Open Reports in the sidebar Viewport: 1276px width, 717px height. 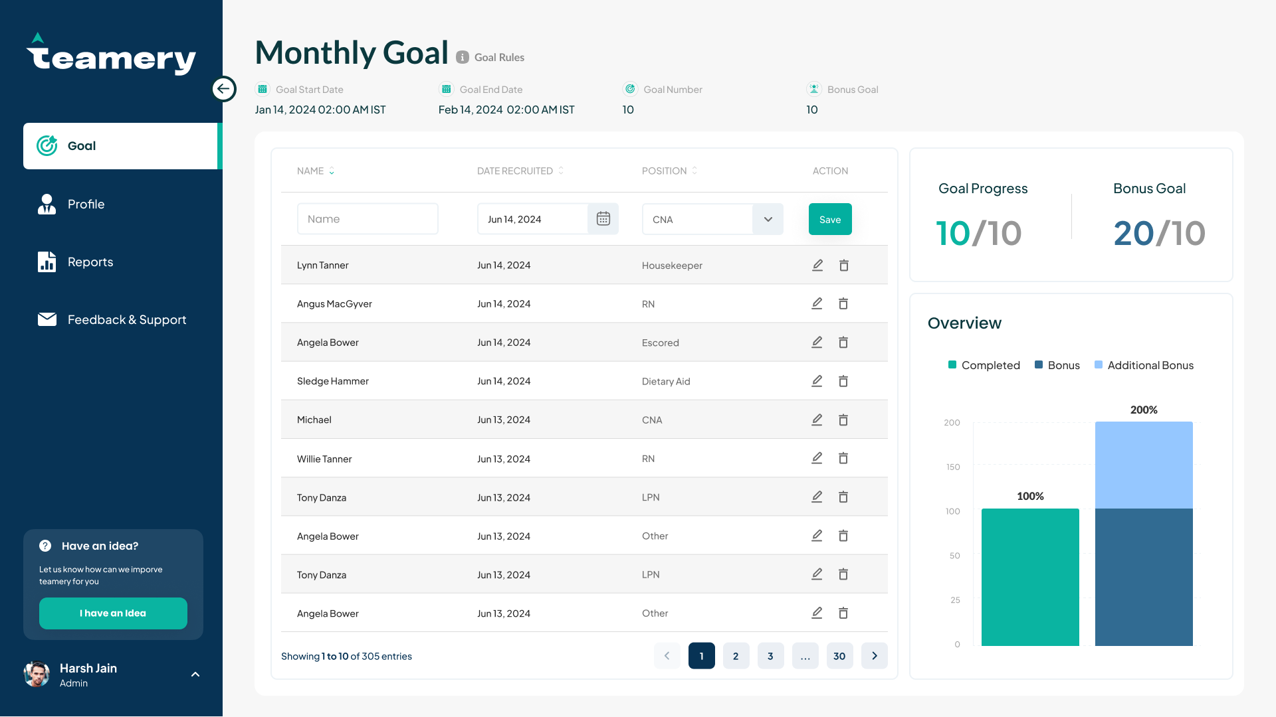click(x=90, y=262)
